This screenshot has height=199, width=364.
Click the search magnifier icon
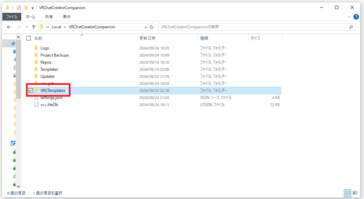point(351,27)
